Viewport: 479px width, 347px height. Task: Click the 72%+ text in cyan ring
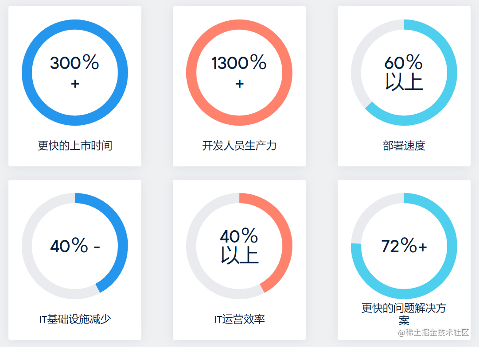point(404,245)
